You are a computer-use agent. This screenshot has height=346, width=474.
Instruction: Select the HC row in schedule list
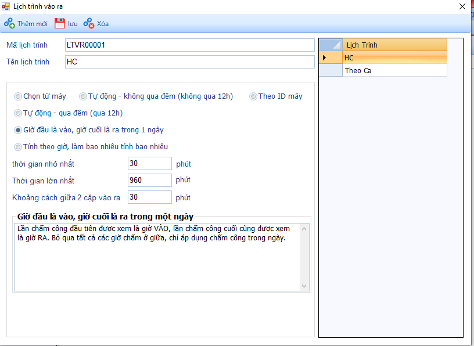click(x=394, y=57)
